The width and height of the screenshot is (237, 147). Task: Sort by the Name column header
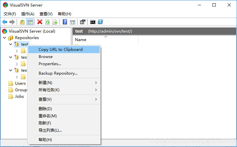[106, 40]
